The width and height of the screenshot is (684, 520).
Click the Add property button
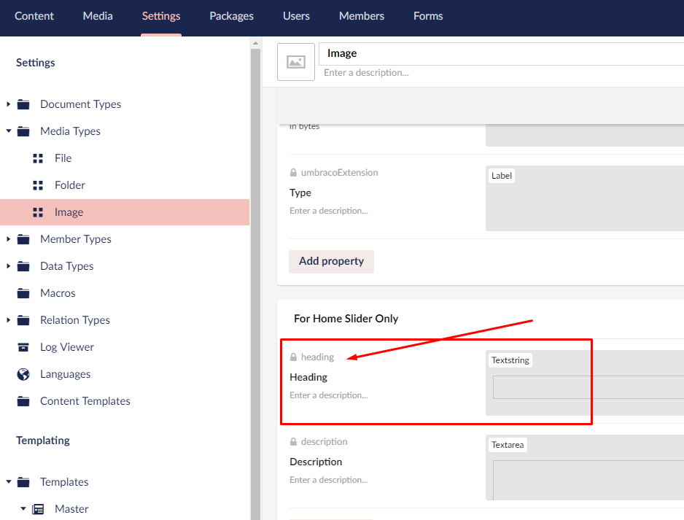coord(331,261)
